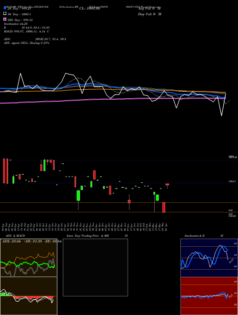Click the last red candle at the lowest price
Viewport: 238px width, 315px height.
pyautogui.click(x=164, y=207)
